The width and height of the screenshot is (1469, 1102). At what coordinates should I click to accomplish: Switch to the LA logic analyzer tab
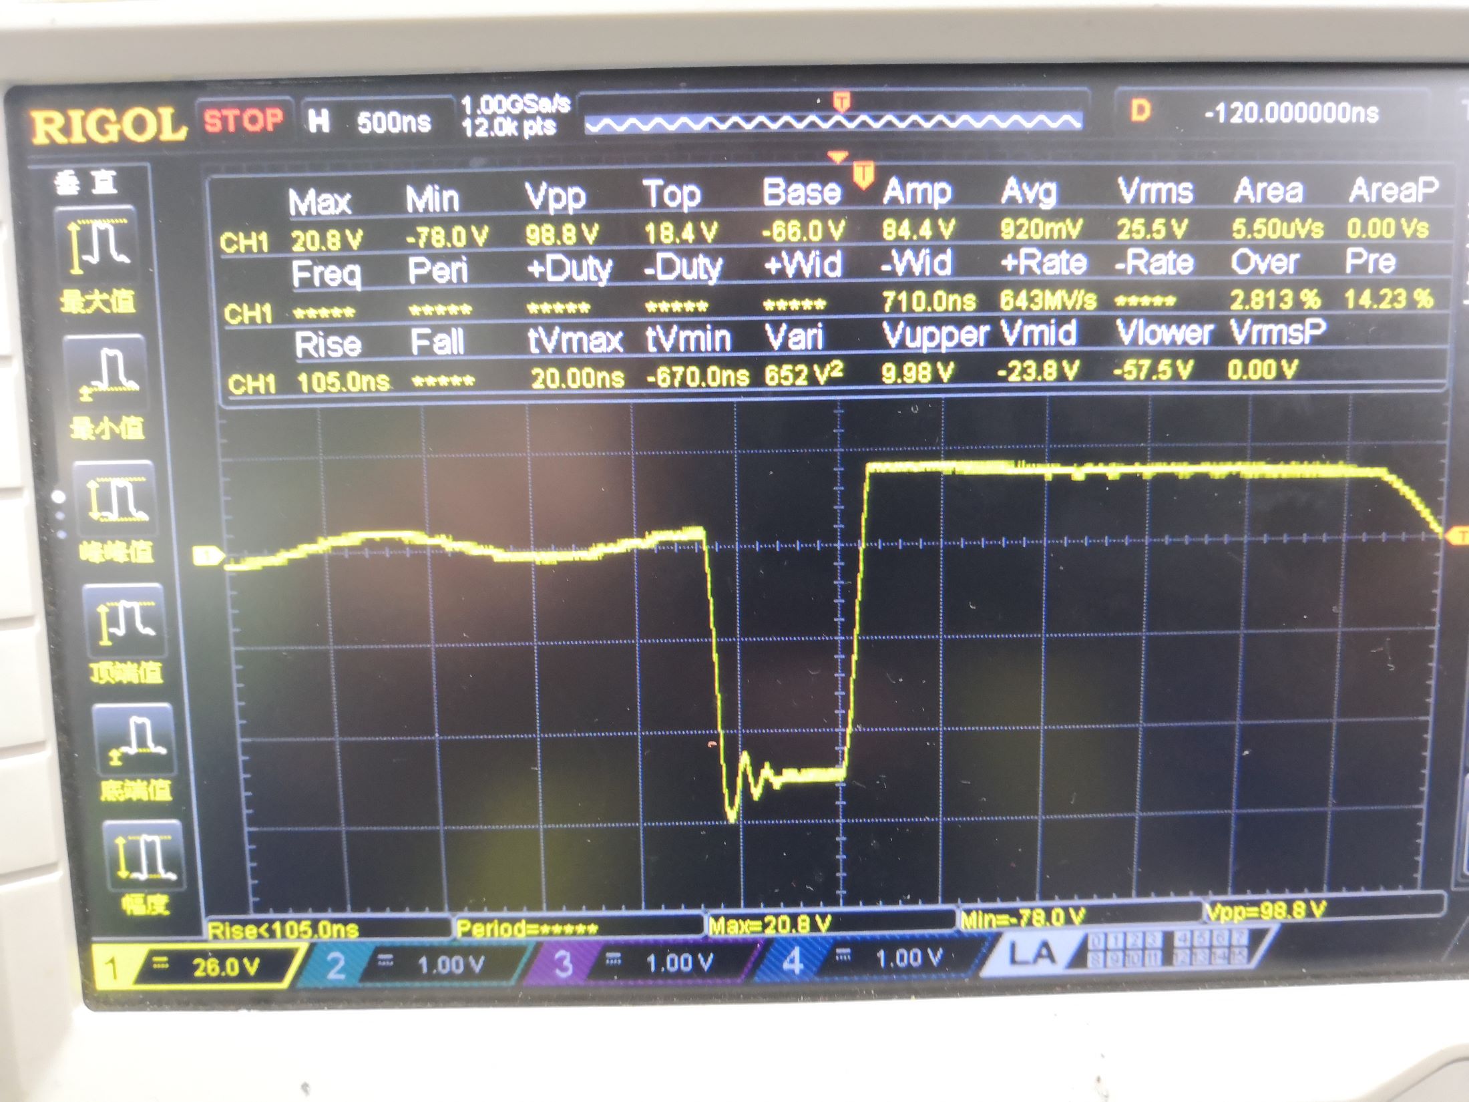(1032, 954)
